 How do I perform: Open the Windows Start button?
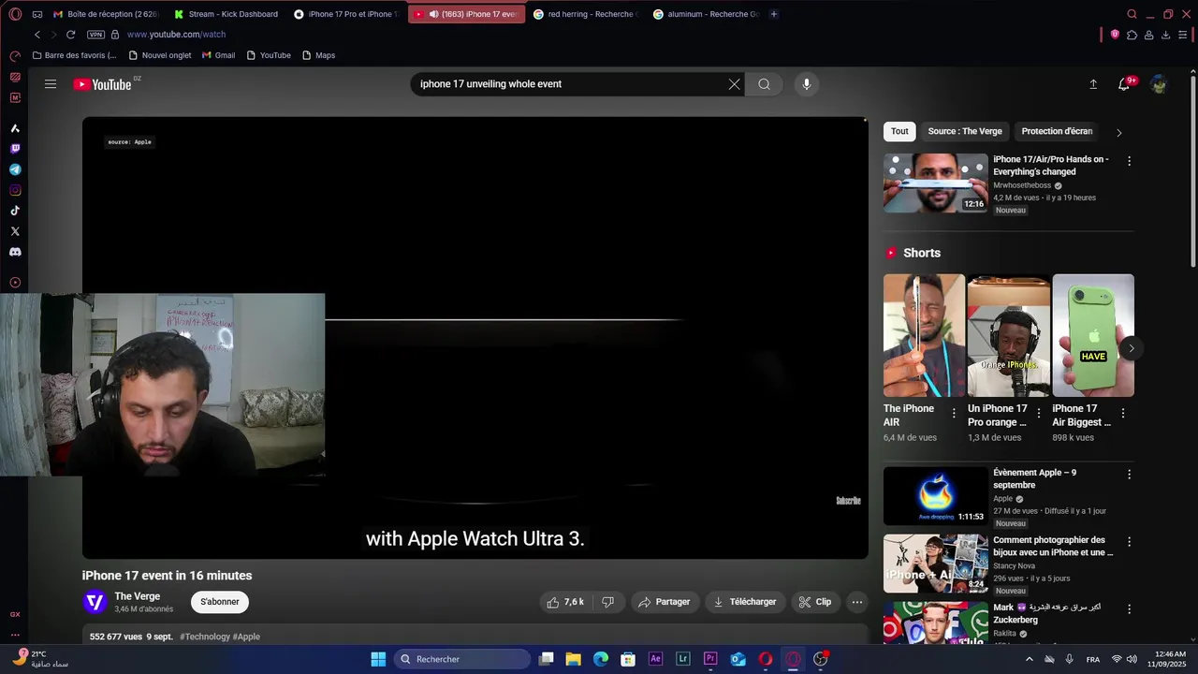pyautogui.click(x=378, y=659)
